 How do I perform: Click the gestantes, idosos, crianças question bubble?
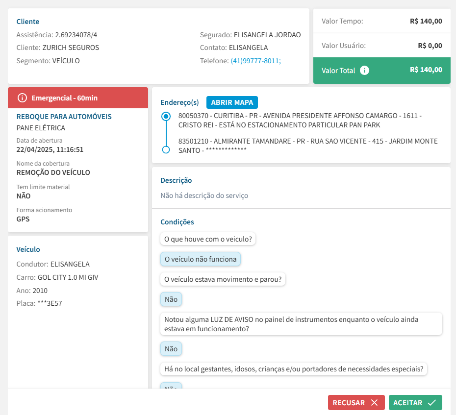(294, 369)
